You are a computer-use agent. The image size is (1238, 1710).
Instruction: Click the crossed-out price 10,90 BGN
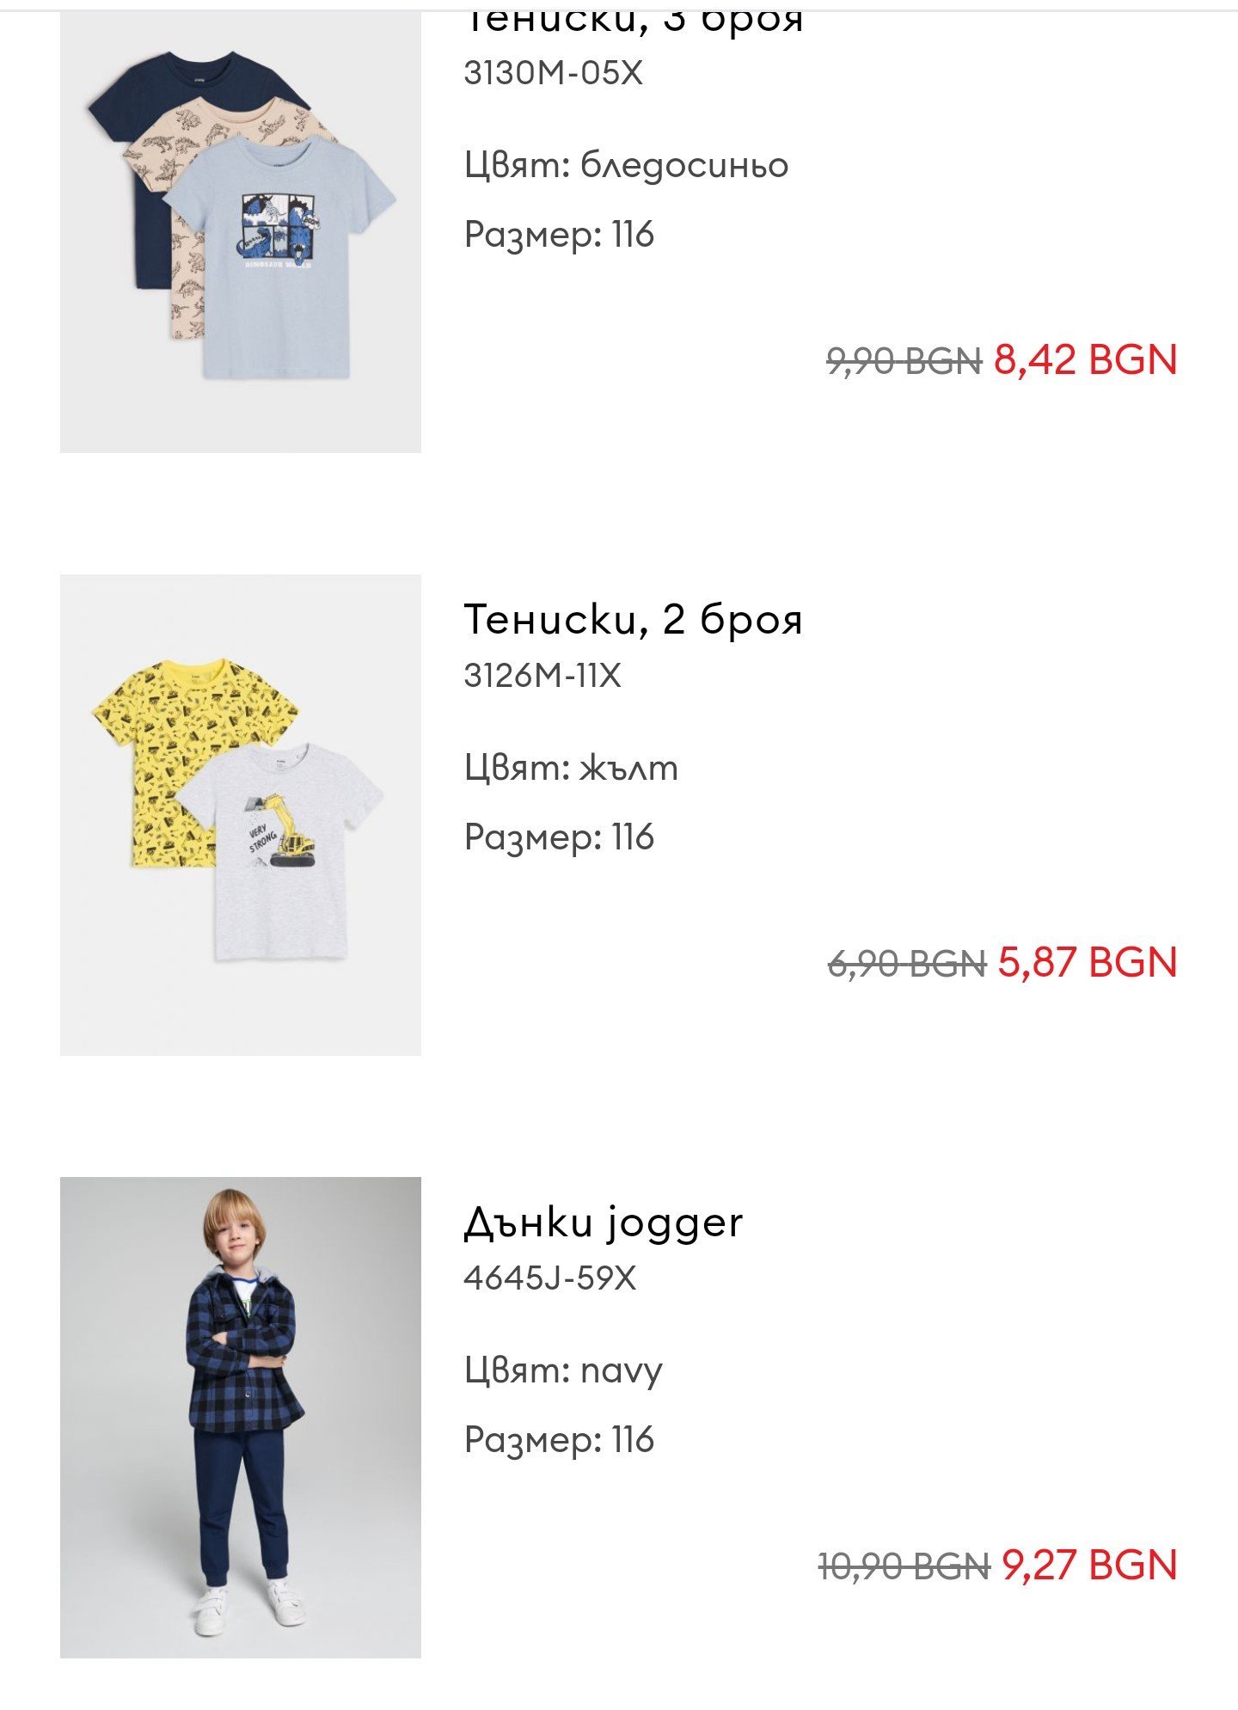[x=904, y=1566]
